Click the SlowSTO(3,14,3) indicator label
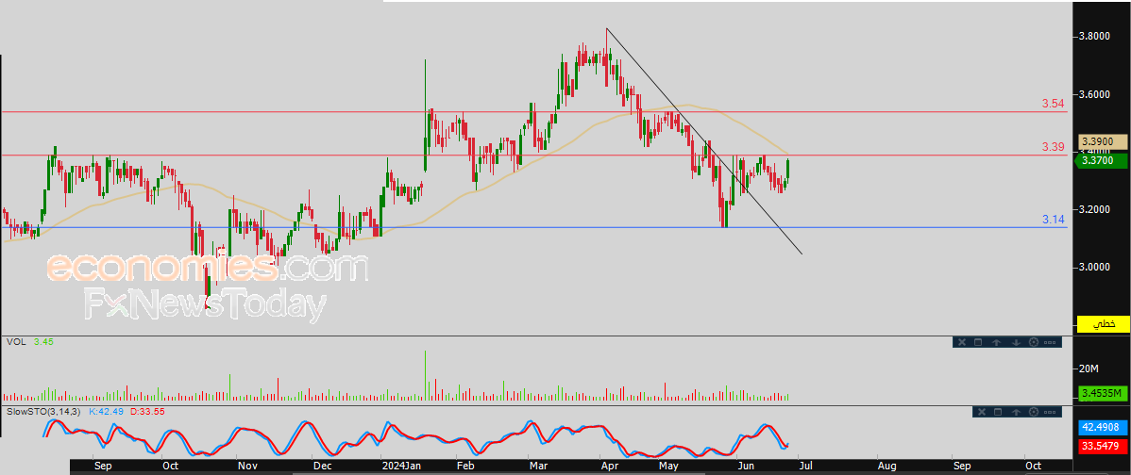 click(44, 411)
